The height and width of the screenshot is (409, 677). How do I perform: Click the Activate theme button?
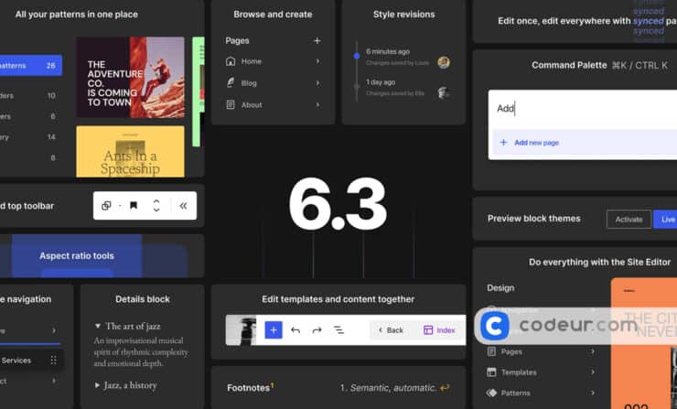tap(629, 220)
